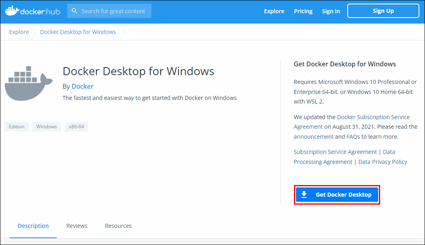Click the search magnifier icon
The width and height of the screenshot is (425, 245).
pos(74,11)
